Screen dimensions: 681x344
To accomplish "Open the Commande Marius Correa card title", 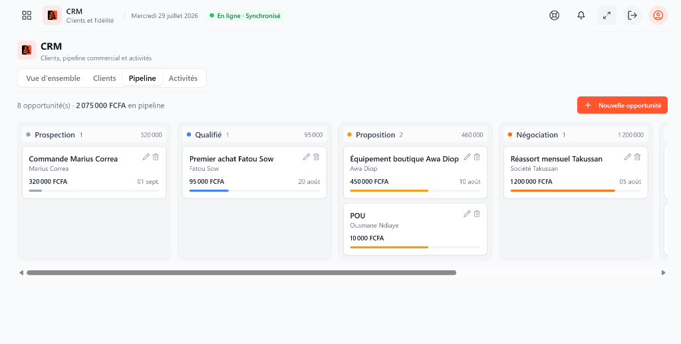I will [73, 159].
